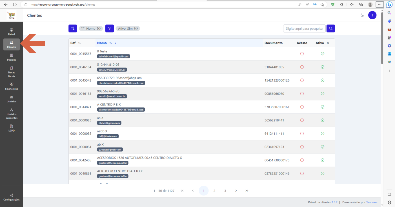Select document number 57835807000161

click(277, 107)
